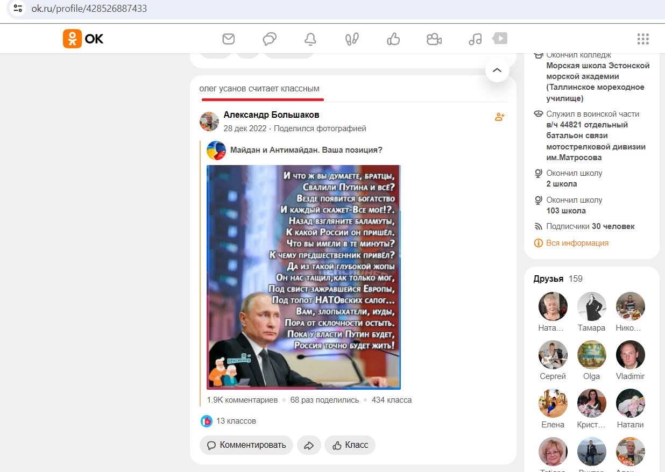Click the 13 классов text
Screen dimensions: 665x472
tap(236, 421)
